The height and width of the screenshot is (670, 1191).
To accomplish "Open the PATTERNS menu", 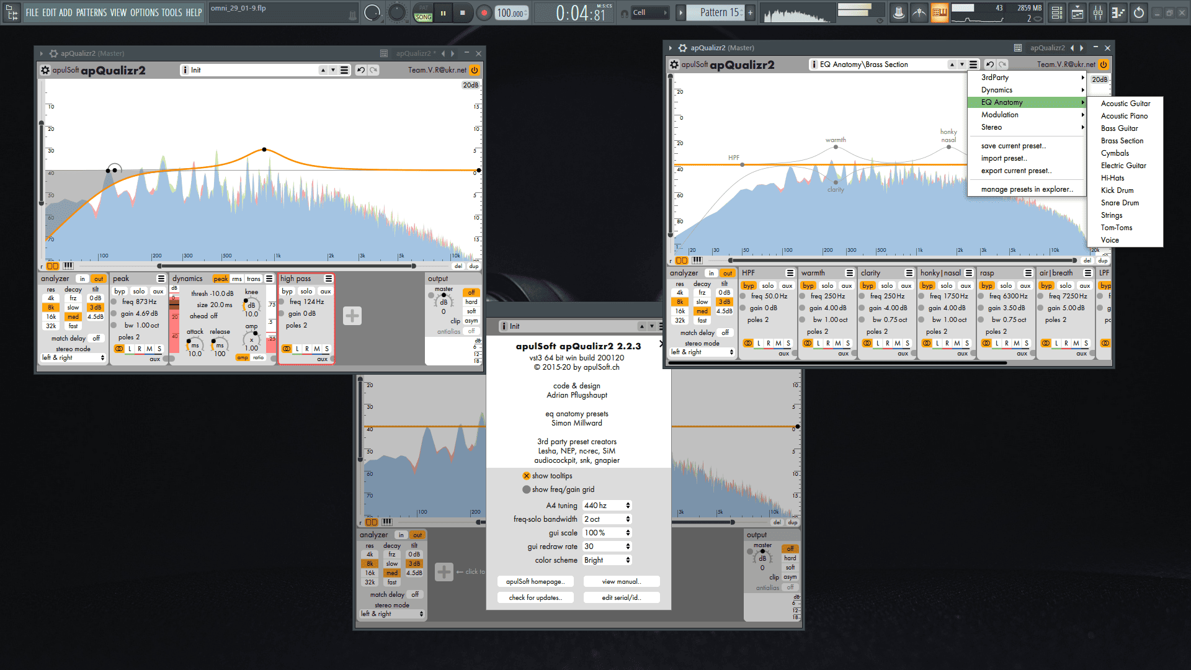I will click(x=92, y=12).
